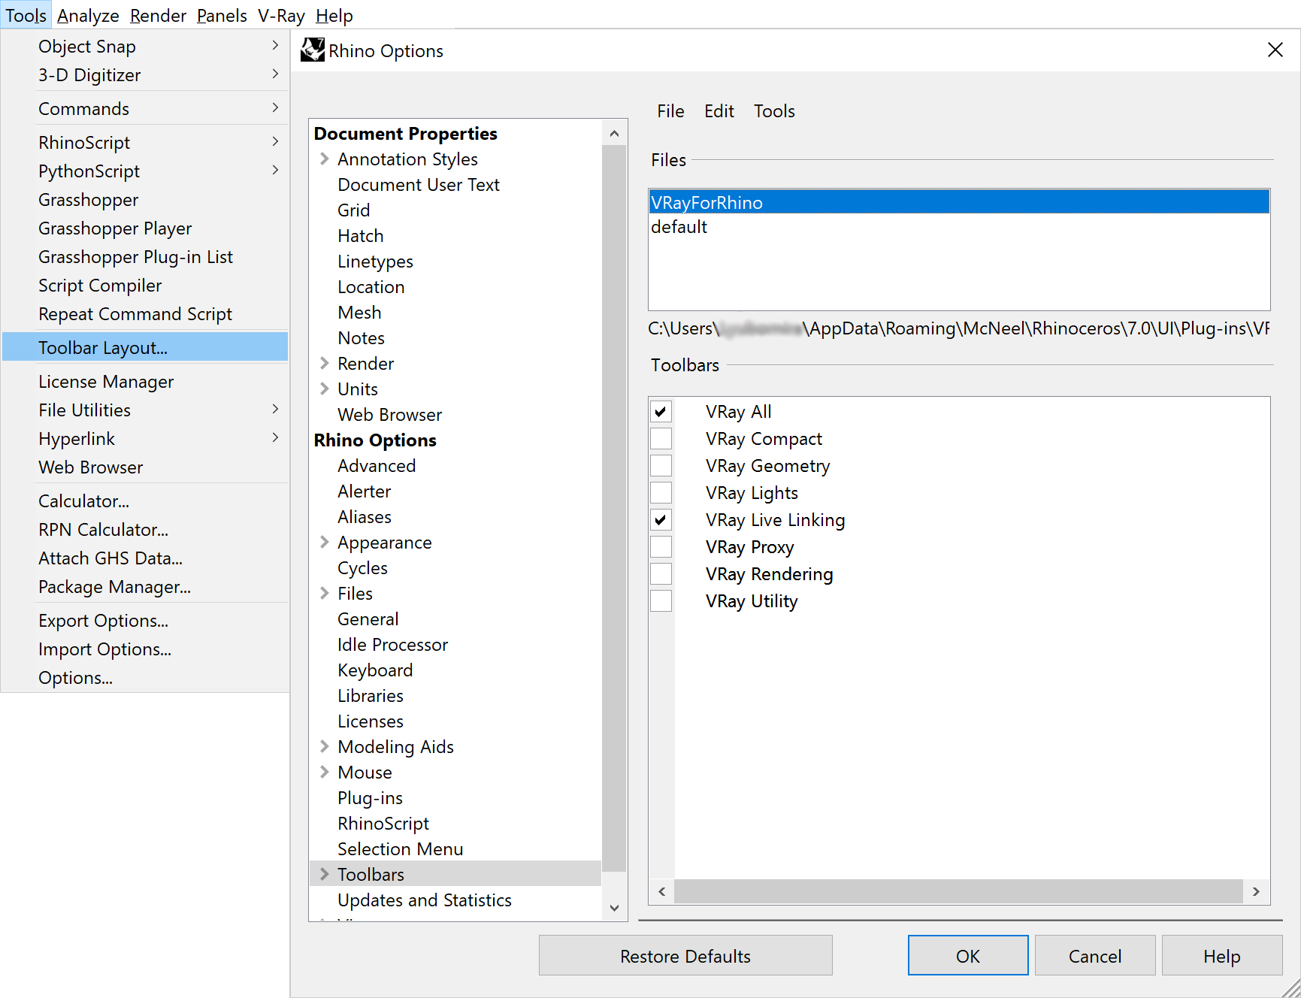Choose Toolbar Layout... from Tools menu
1301x998 pixels.
(x=145, y=347)
